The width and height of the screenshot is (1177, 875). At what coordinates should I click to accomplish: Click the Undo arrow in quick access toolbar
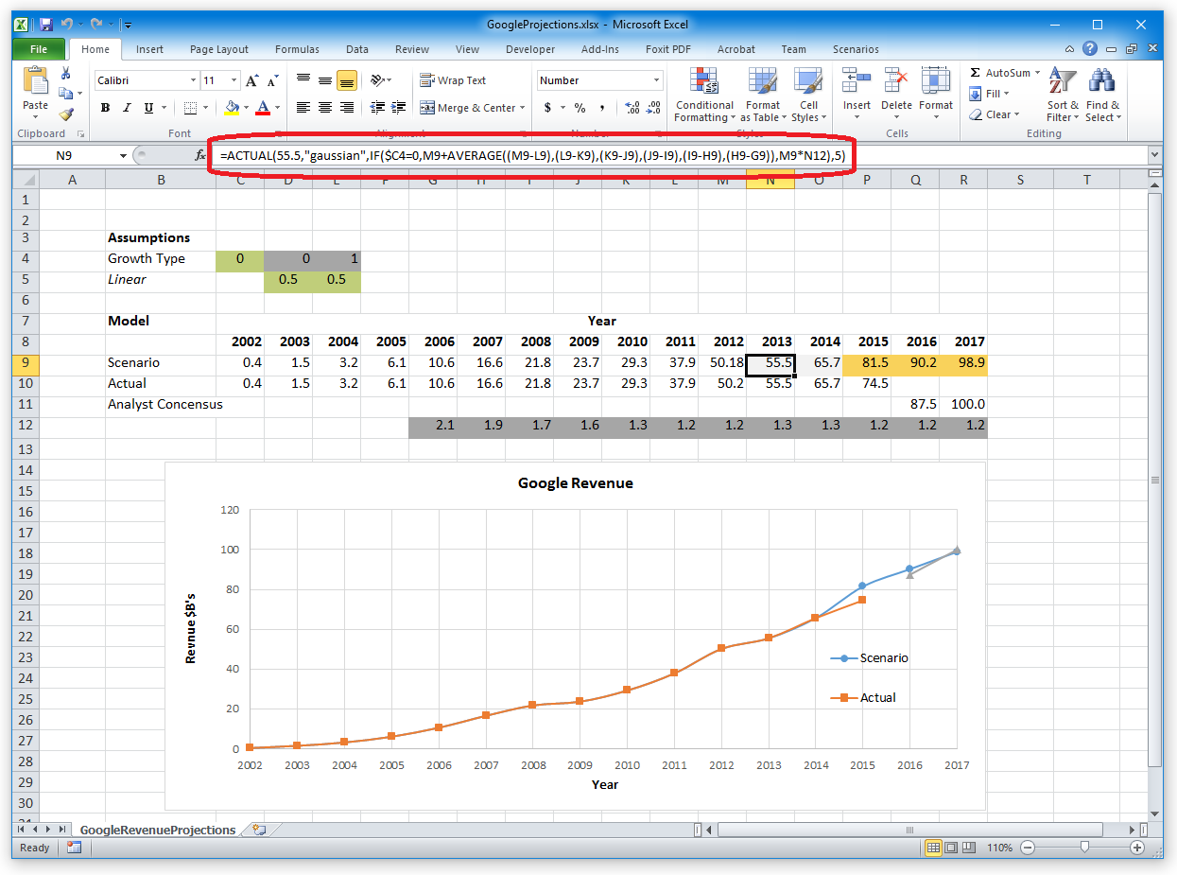[66, 24]
